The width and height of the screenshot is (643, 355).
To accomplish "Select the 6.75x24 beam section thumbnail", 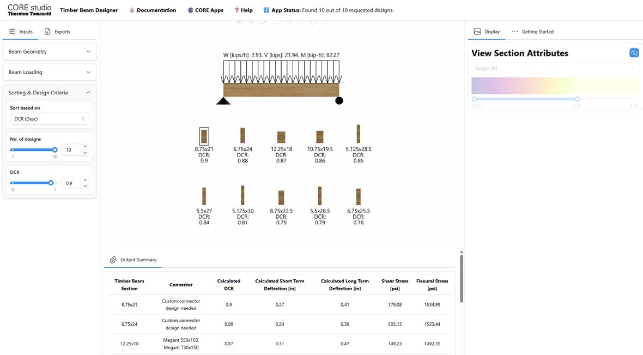I will point(242,135).
